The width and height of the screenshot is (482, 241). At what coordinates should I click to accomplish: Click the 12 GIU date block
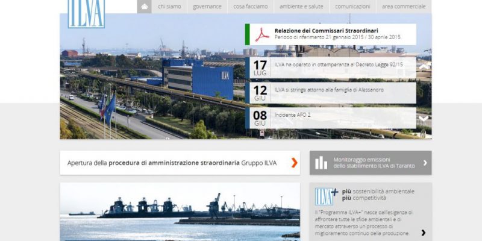pyautogui.click(x=260, y=93)
